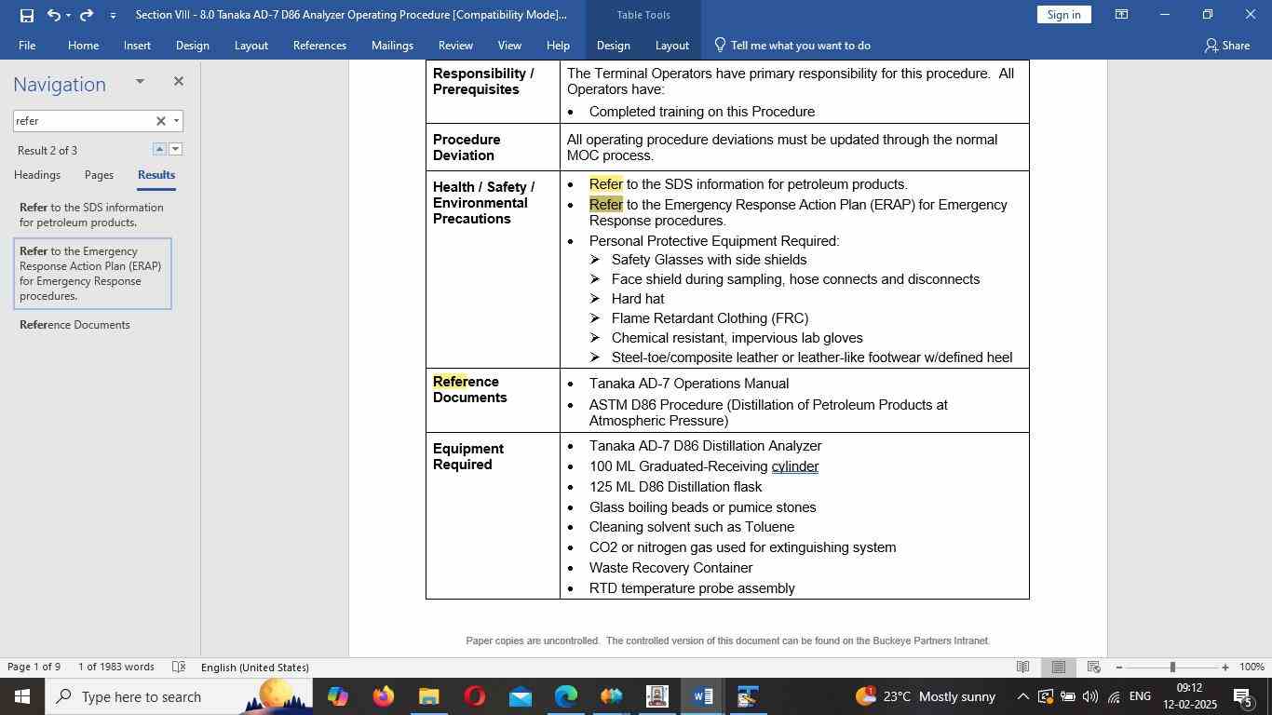Switch to the Headings tab in Navigation

[x=37, y=175]
